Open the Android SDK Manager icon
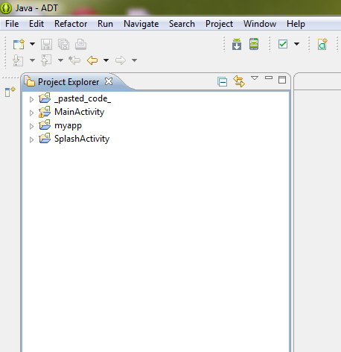Screen dimensions: 341x352 point(237,44)
